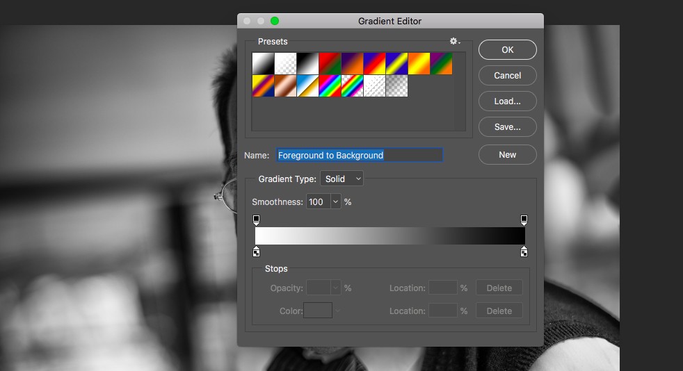Select the blue, red, yellow preset gradient

tap(374, 63)
